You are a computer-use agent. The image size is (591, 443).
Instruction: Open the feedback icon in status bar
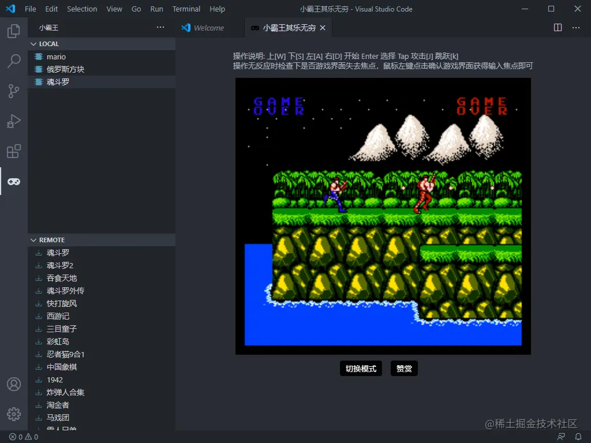tap(561, 437)
